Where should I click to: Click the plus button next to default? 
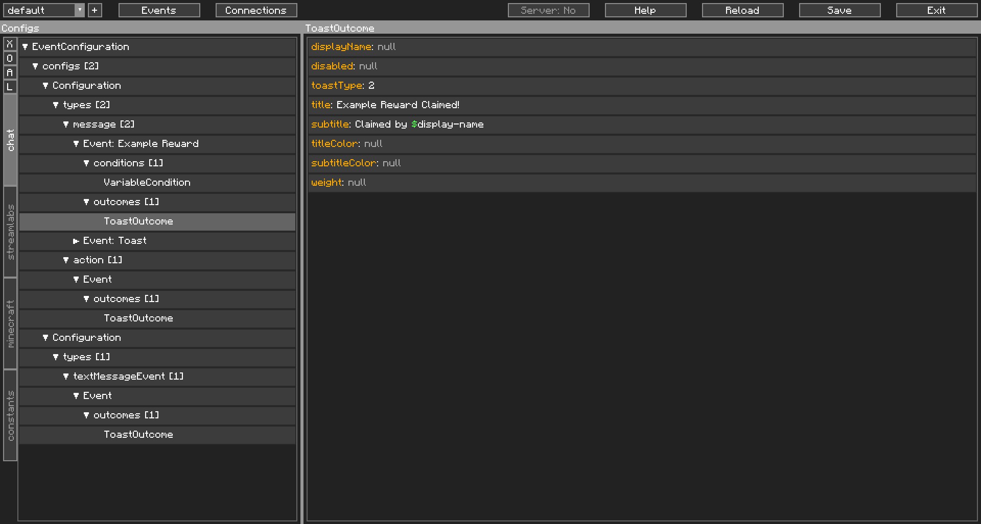(95, 10)
